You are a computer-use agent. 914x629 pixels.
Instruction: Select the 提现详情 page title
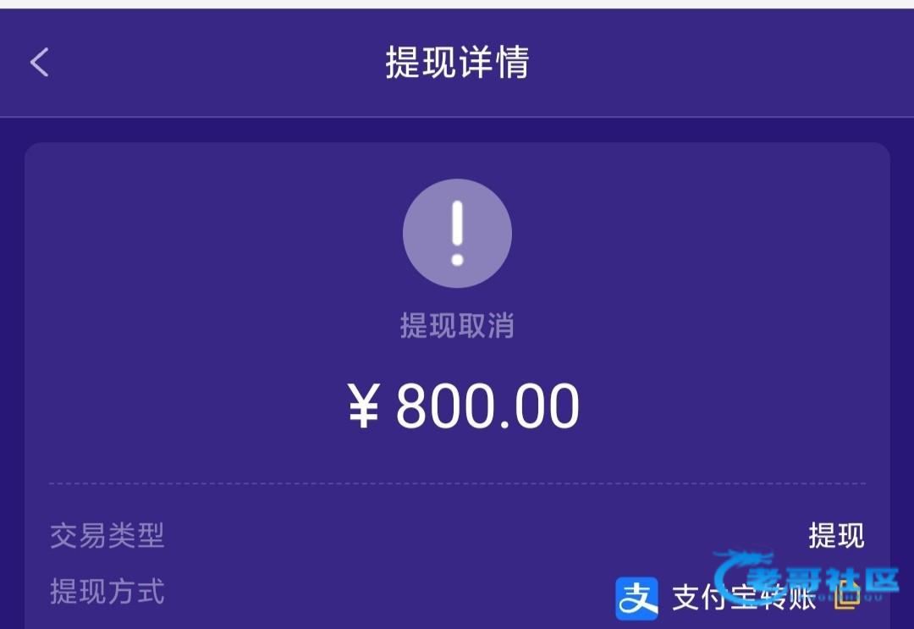coord(458,62)
